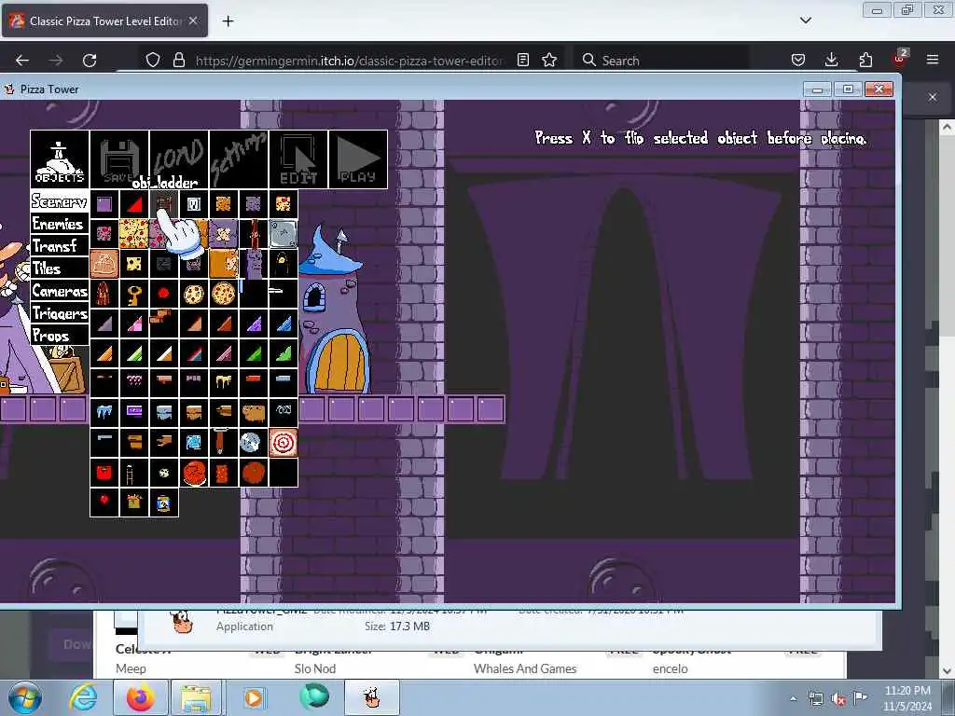Viewport: 955px width, 716px height.
Task: Pick the red bullseye target object
Action: pos(284,443)
